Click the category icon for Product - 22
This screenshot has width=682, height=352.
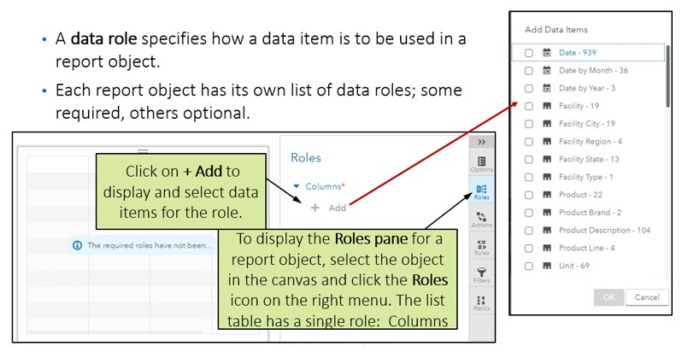tap(547, 195)
